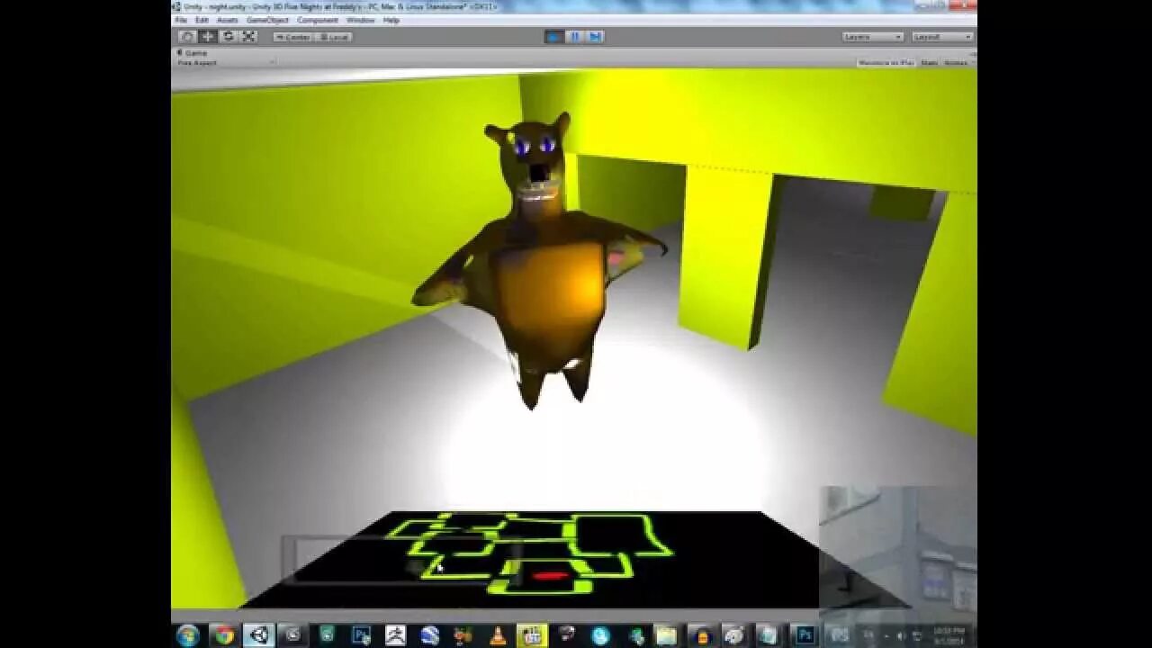Open Skype from the taskbar
This screenshot has width=1152, height=648.
click(x=600, y=635)
